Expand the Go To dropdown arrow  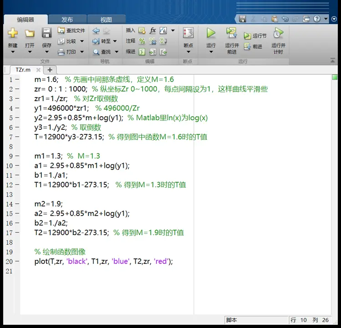pos(115,41)
